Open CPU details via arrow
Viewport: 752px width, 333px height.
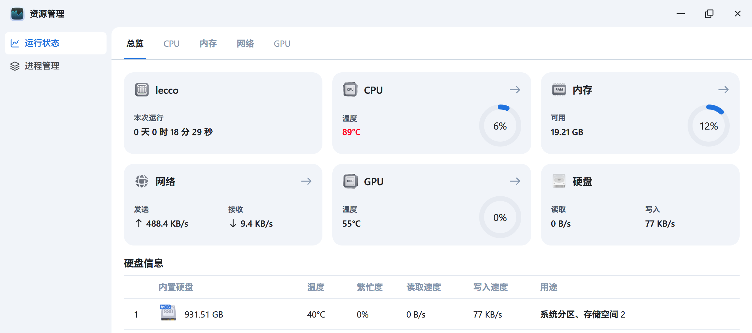pyautogui.click(x=515, y=90)
